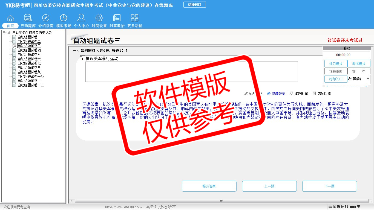Screen dimensions: 374x210
Task: Click the 正确答案 answer paragraph
Action: tap(216, 113)
